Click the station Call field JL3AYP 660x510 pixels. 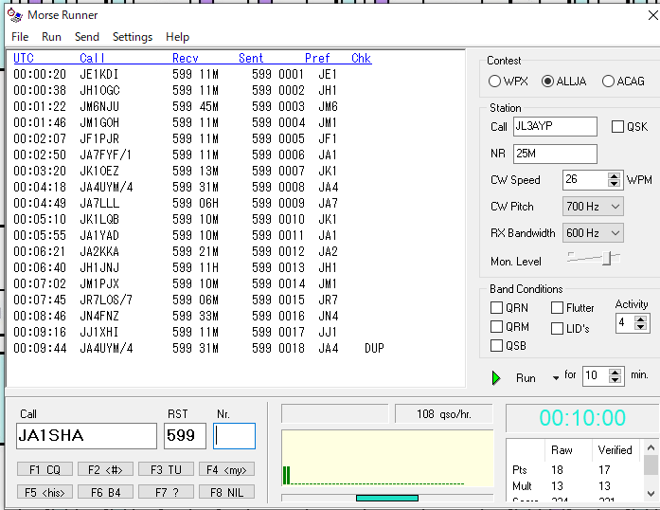point(555,126)
